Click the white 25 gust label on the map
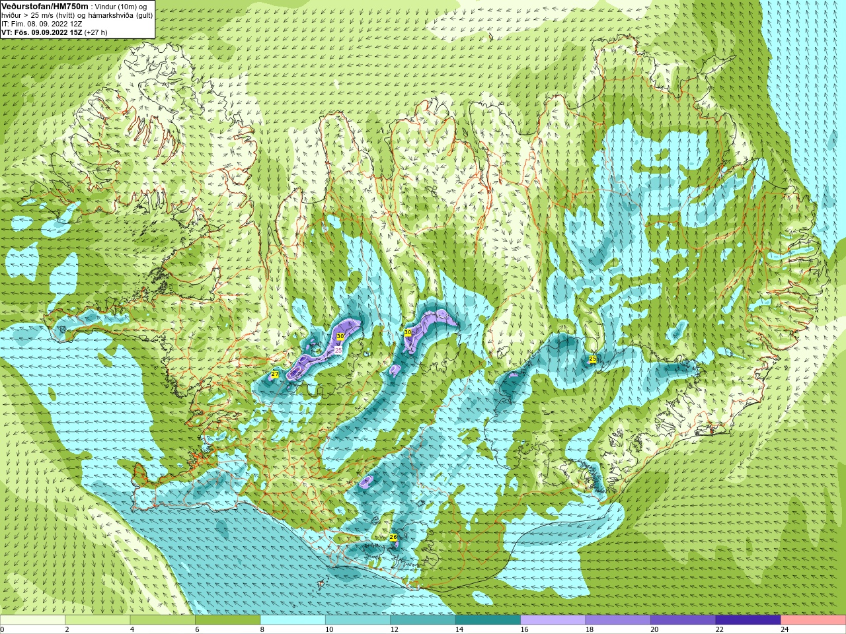 [x=338, y=350]
